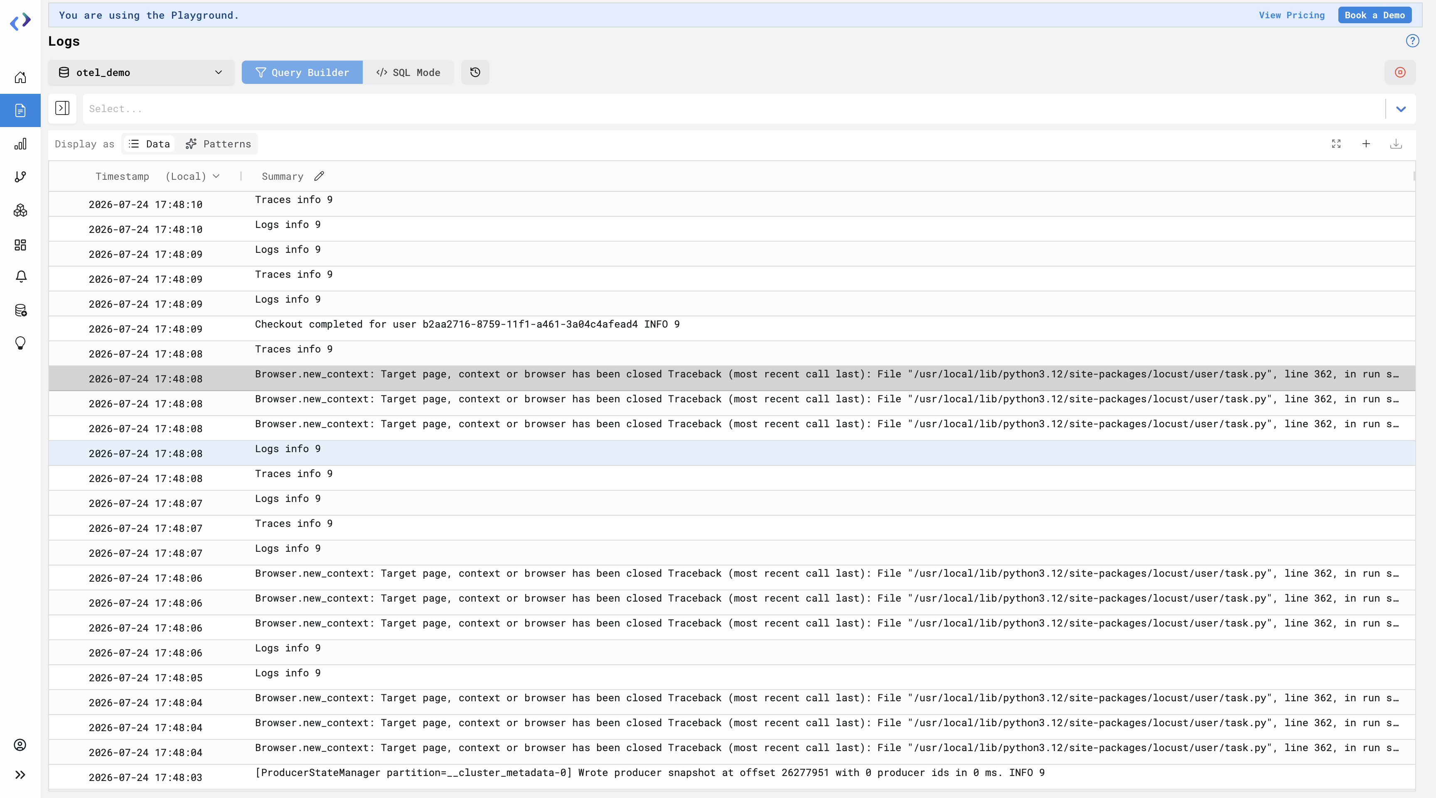Open the Logs sidebar icon
Image resolution: width=1436 pixels, height=798 pixels.
pyautogui.click(x=21, y=110)
